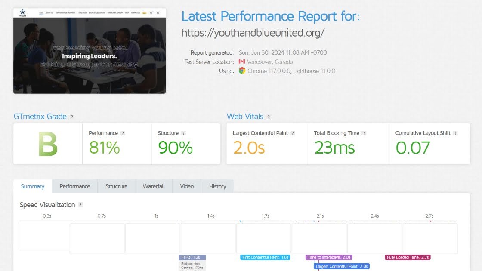
Task: Click First Contentful Paint 1.6s marker
Action: point(265,257)
